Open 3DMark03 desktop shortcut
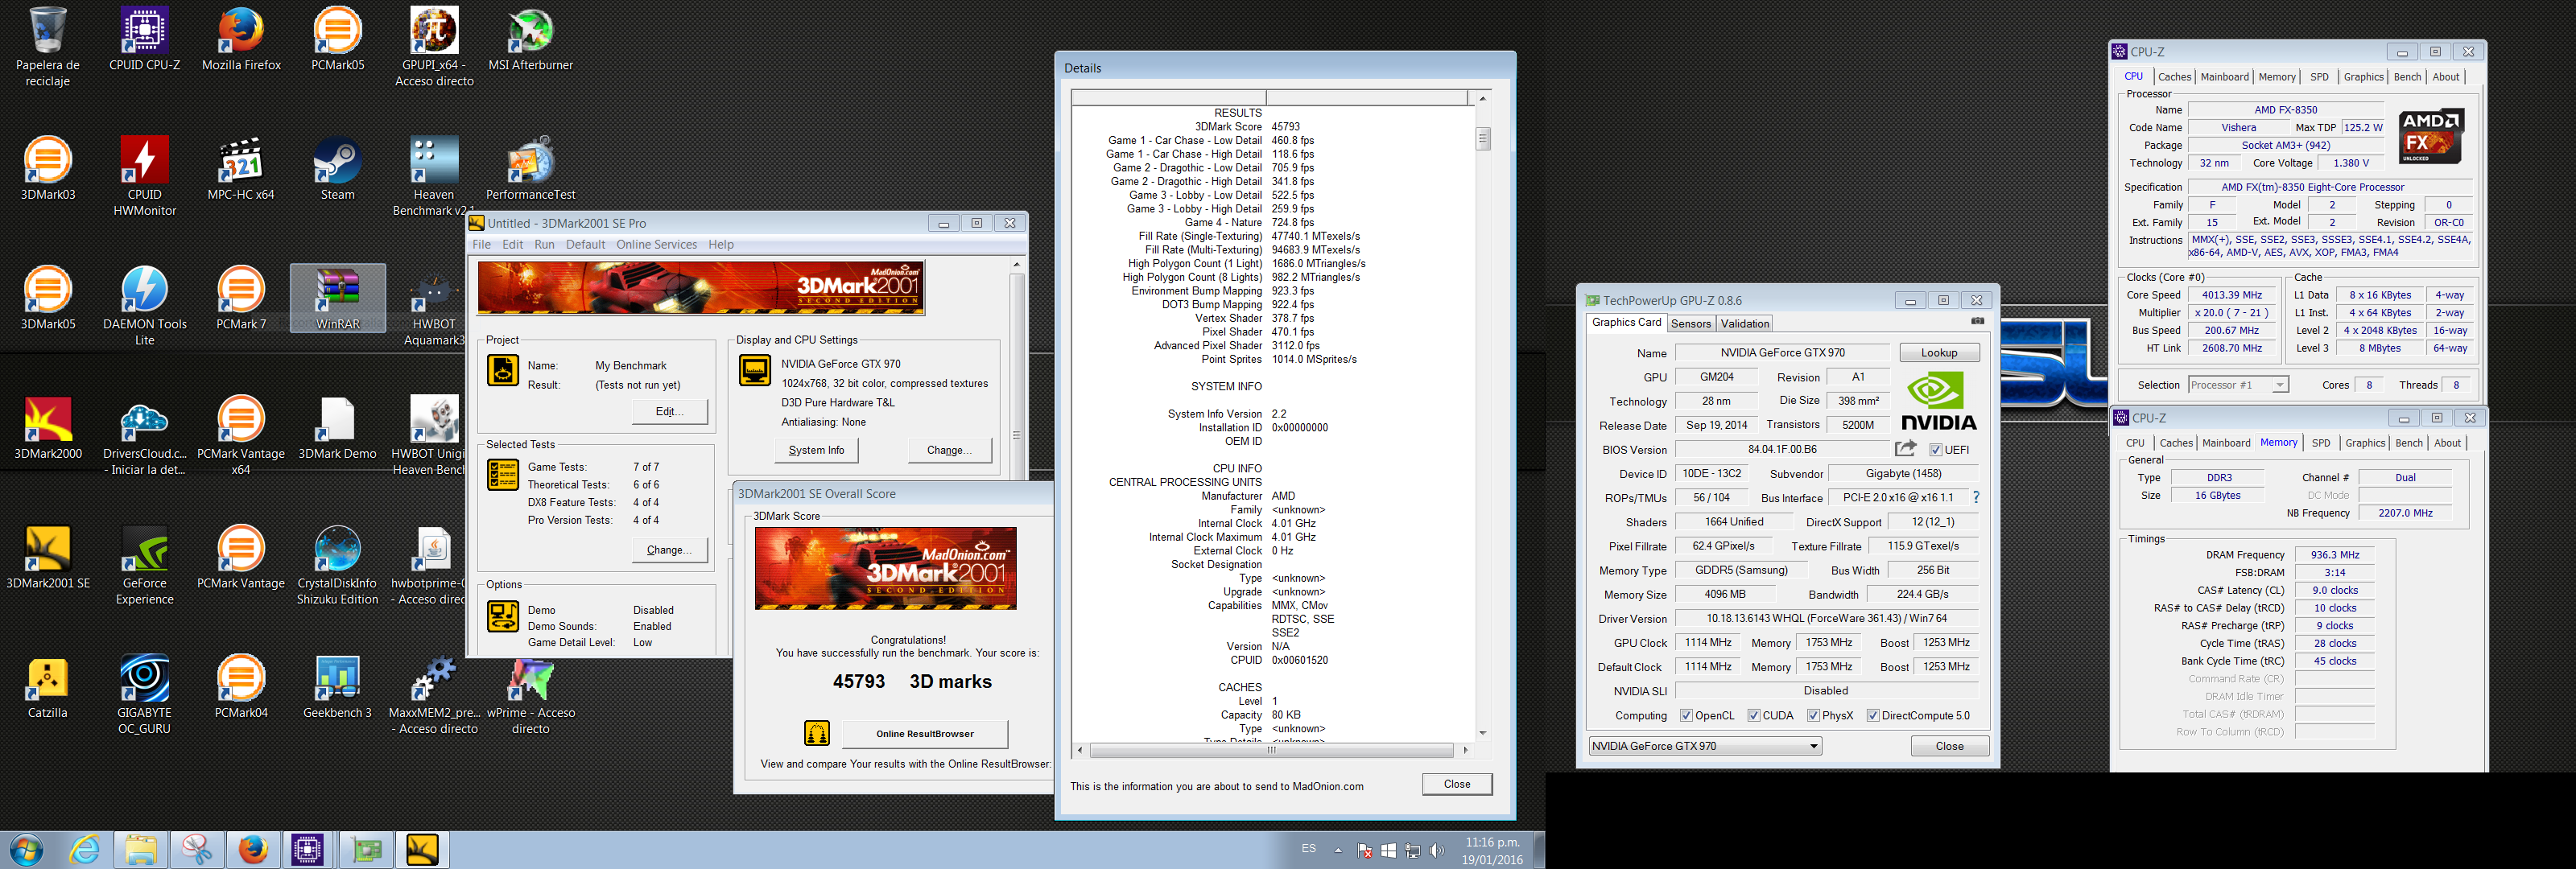Image resolution: width=2576 pixels, height=869 pixels. click(48, 168)
